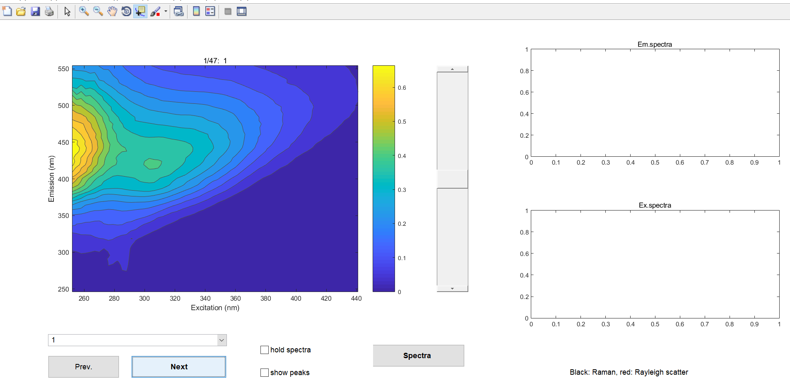The height and width of the screenshot is (390, 790).
Task: Click the Em.spectra title
Action: (x=655, y=44)
